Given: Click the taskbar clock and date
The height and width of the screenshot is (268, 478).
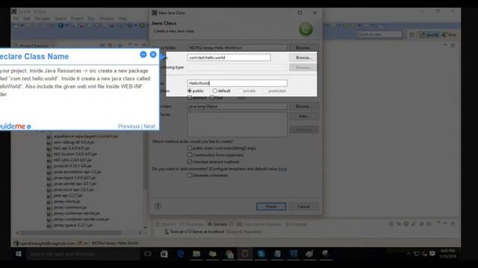Looking at the screenshot, I should [448, 253].
